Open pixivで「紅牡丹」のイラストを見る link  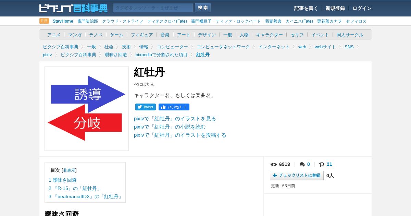point(175,119)
